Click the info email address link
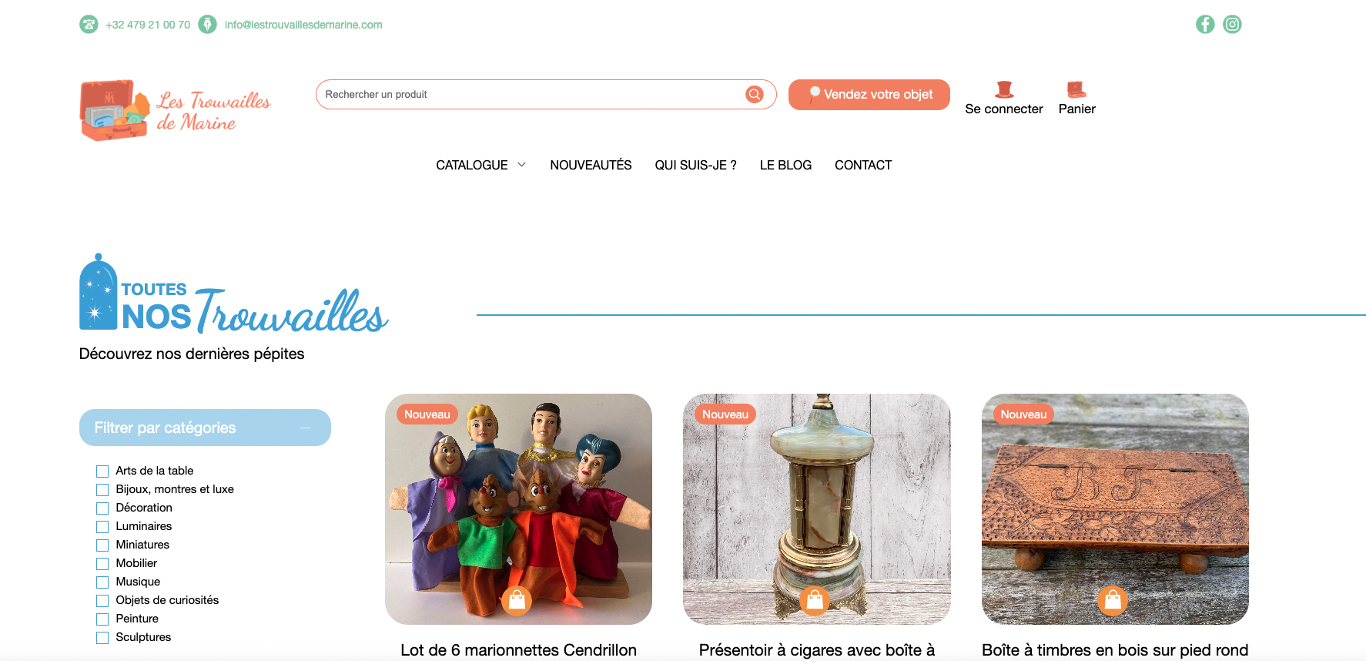Screen dimensions: 1366x661 coord(303,25)
